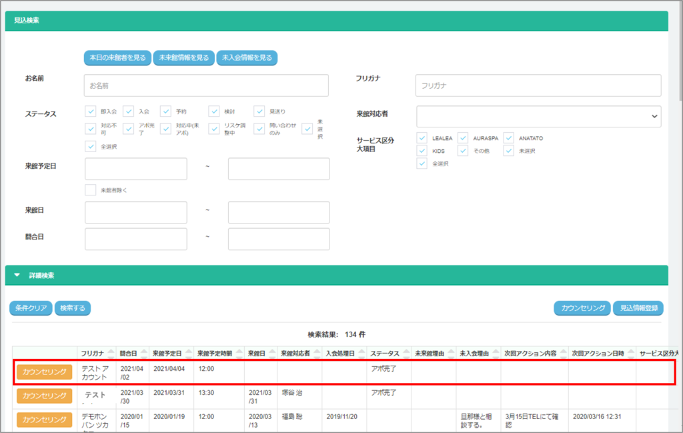Click 本日の来館者を見る quick filter
Image resolution: width=683 pixels, height=433 pixels.
point(117,58)
